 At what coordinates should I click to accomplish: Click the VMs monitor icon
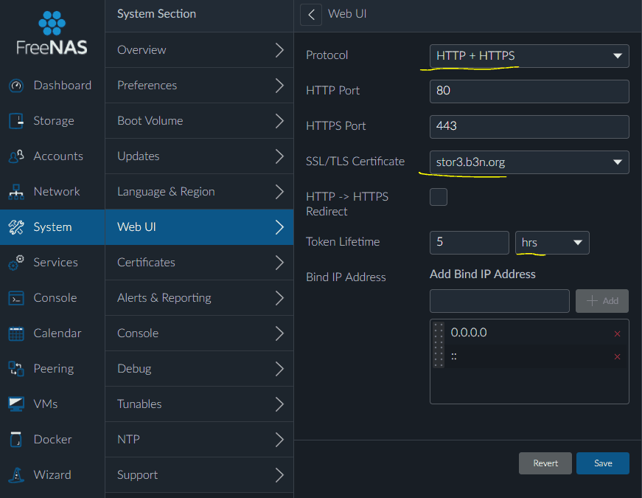click(16, 404)
